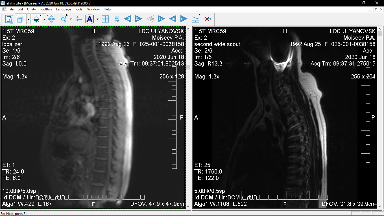The image size is (384, 216).
Task: Select the stack images tool
Action: point(21,19)
